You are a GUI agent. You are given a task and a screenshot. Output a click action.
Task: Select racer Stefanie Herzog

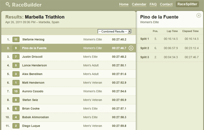(33, 39)
